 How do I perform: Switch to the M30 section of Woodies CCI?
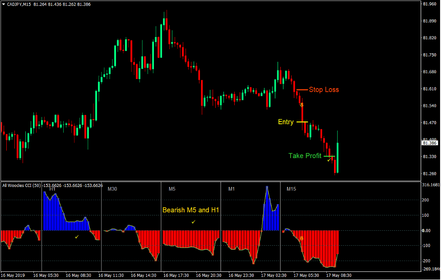[x=111, y=189]
